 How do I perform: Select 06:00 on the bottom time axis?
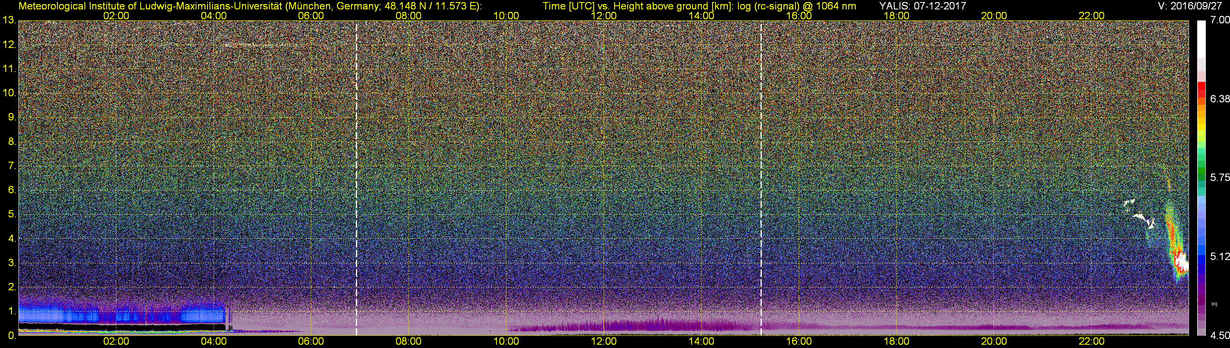[311, 342]
